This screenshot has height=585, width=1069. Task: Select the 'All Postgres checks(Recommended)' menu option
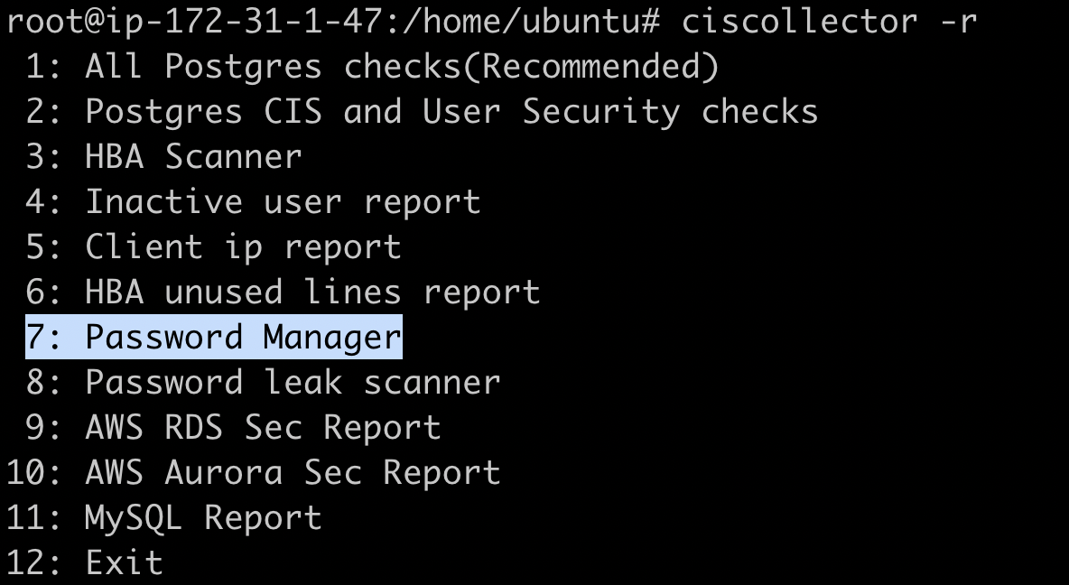point(402,66)
